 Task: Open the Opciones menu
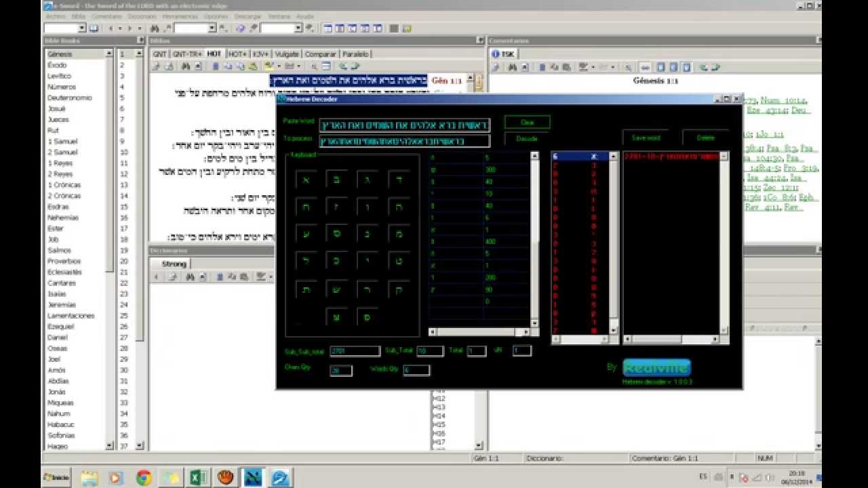tap(216, 16)
